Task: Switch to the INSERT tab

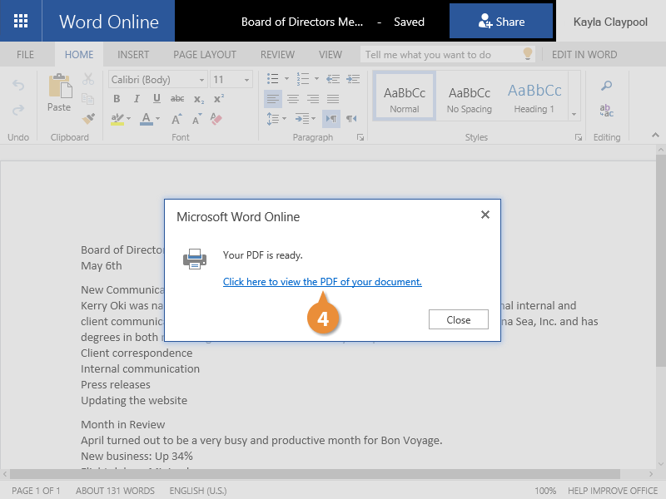Action: click(x=133, y=55)
